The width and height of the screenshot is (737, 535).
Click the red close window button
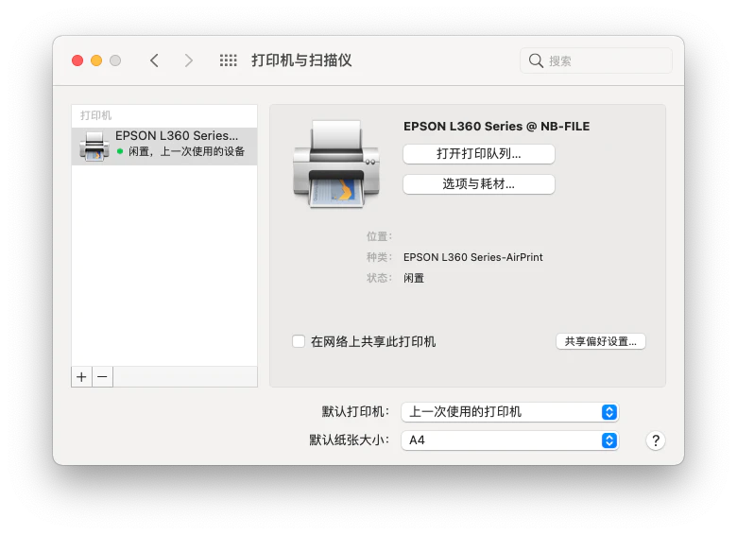pos(77,60)
